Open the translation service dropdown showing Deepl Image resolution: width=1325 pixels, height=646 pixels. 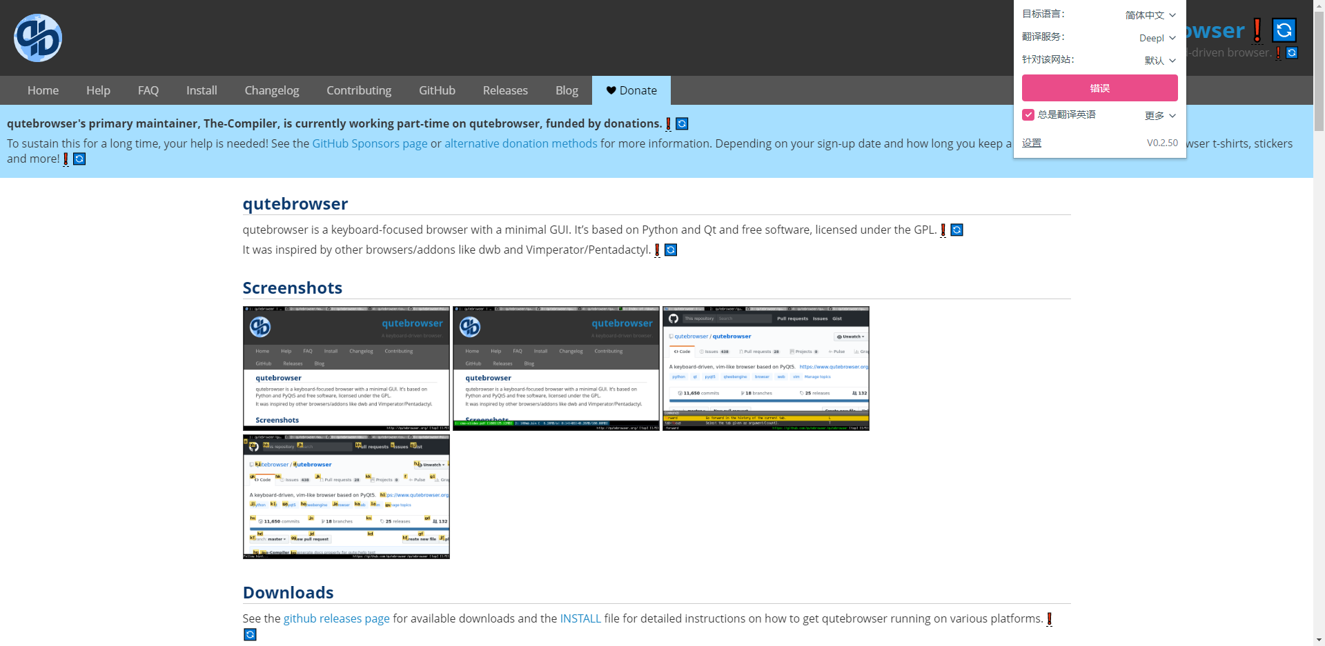(x=1156, y=38)
